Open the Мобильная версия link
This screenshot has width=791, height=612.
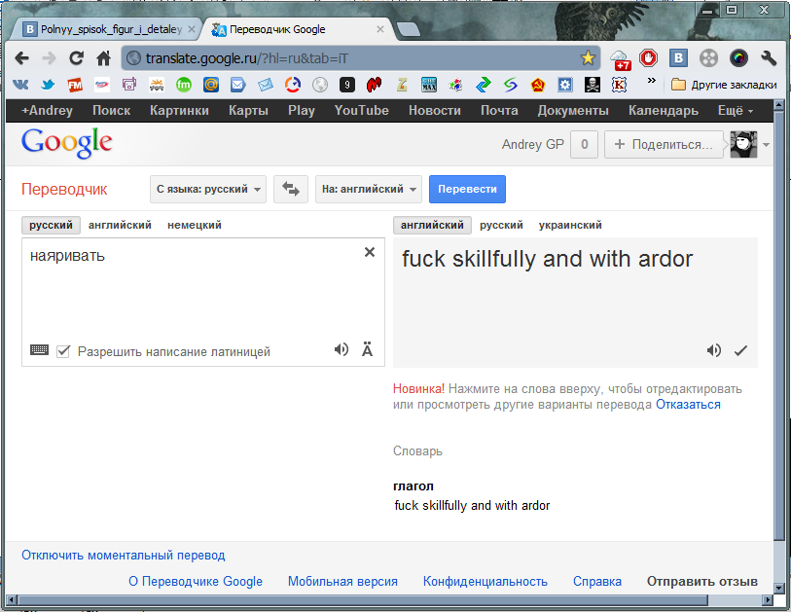[x=342, y=582]
